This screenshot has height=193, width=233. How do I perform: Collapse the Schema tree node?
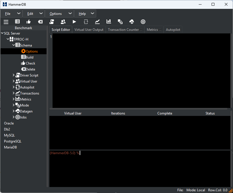14,45
